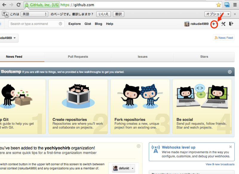Dismiss the Bootcamp banner with its X

point(230,72)
